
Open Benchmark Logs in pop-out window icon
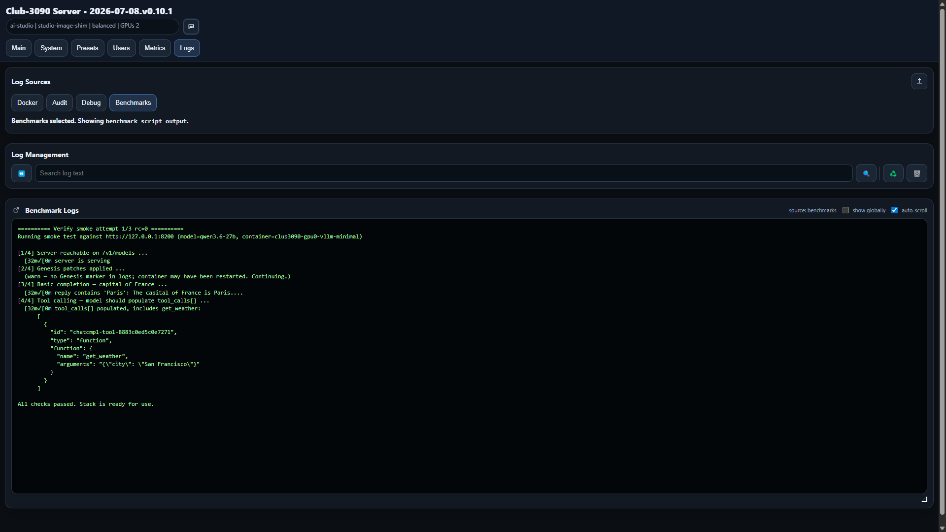[x=16, y=210]
